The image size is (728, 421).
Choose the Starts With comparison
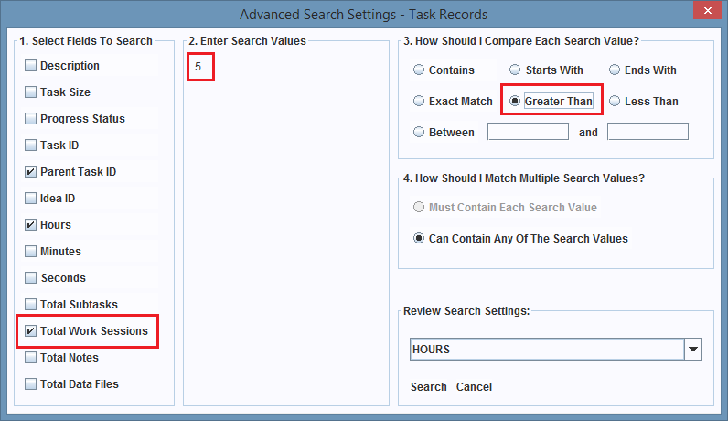pos(515,70)
